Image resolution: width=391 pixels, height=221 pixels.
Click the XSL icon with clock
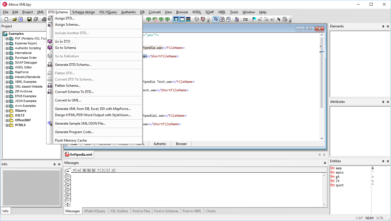155,19
